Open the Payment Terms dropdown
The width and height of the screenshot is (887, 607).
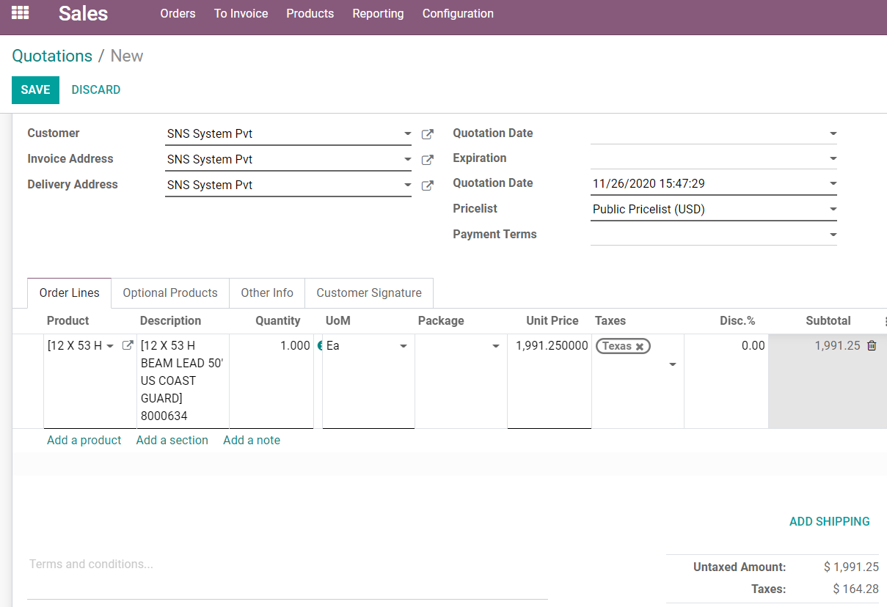833,235
